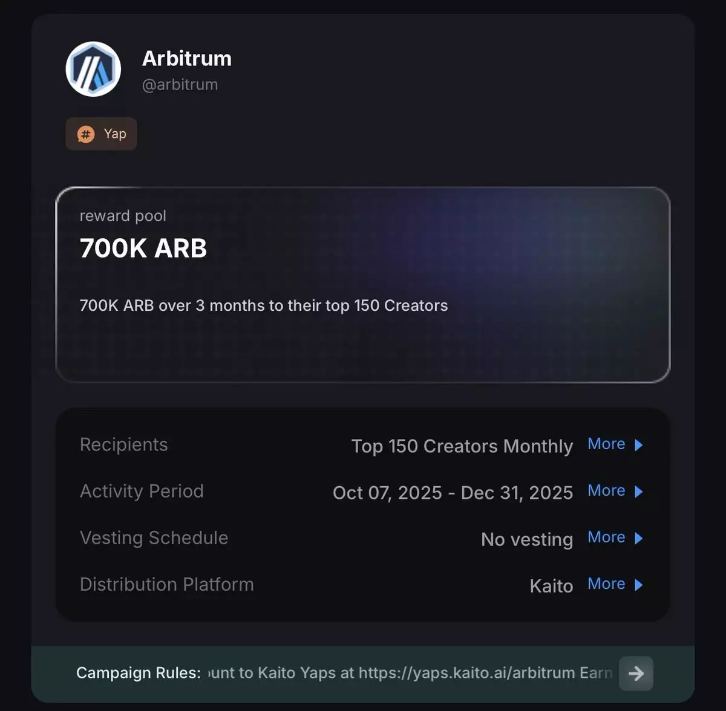This screenshot has height=711, width=726.
Task: Click the Oct 07 - Dec 31 date range
Action: 453,493
